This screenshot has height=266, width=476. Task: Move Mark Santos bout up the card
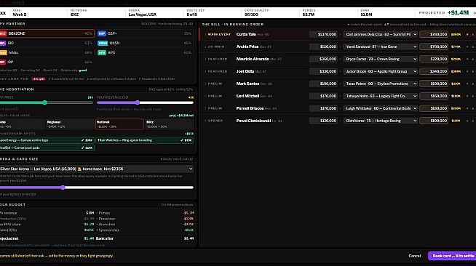click(472, 84)
